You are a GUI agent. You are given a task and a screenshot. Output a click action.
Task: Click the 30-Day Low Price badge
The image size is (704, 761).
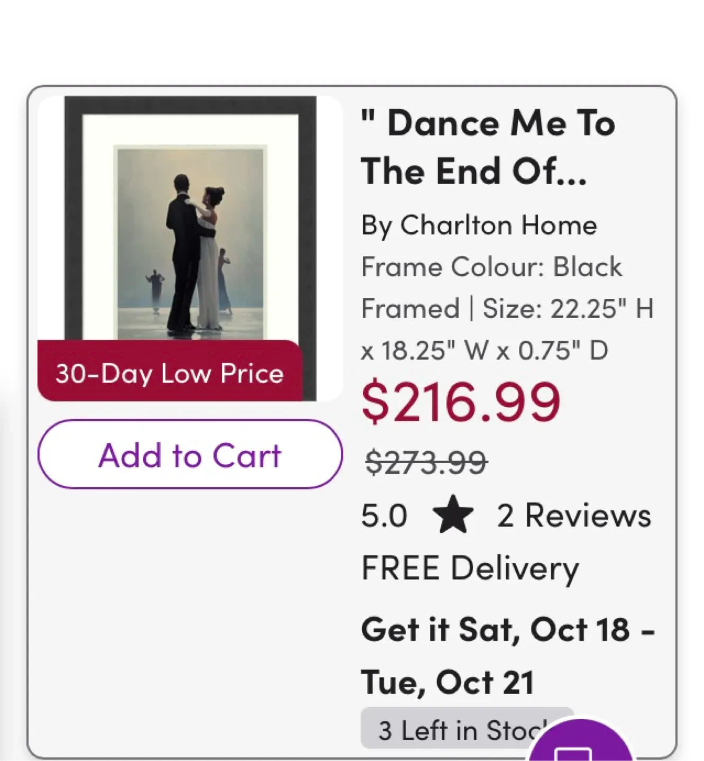pyautogui.click(x=170, y=373)
